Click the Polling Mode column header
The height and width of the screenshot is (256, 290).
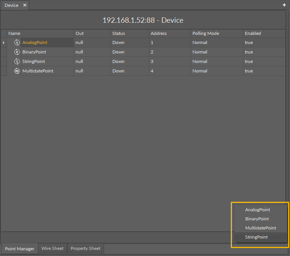[x=205, y=33]
